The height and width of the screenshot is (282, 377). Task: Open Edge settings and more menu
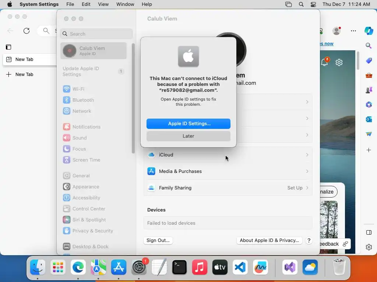[353, 31]
